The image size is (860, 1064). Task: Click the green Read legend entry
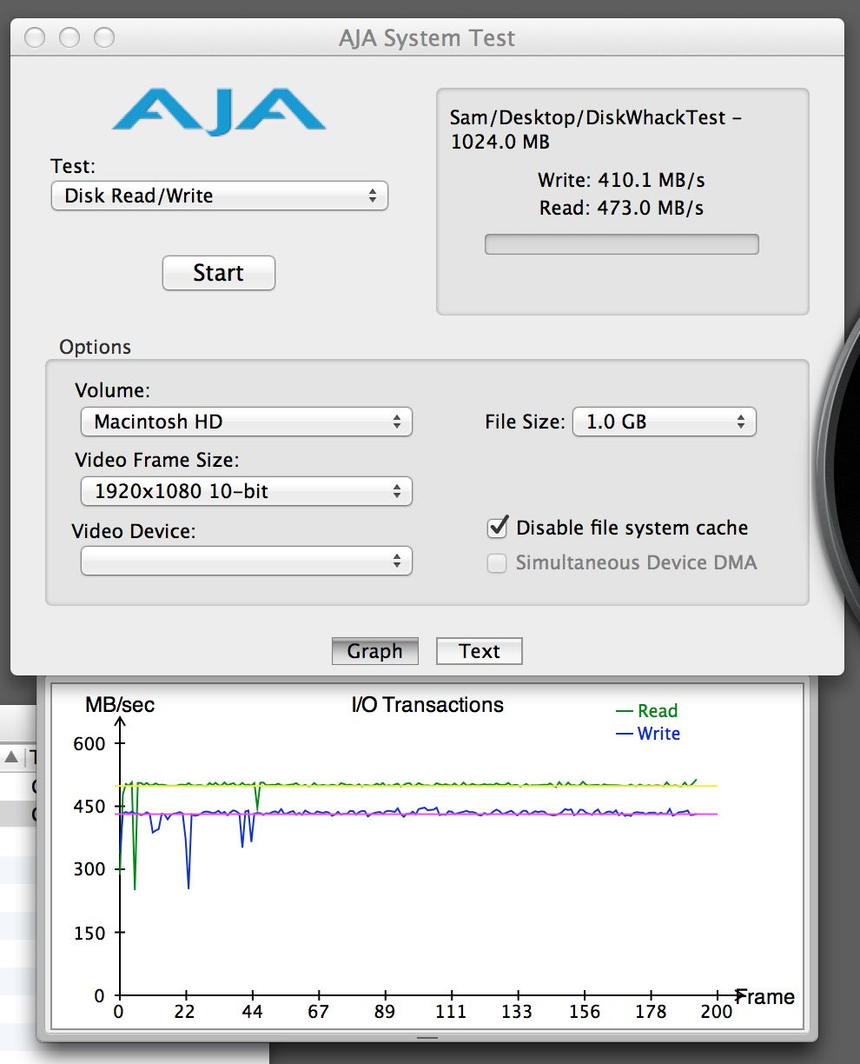647,711
